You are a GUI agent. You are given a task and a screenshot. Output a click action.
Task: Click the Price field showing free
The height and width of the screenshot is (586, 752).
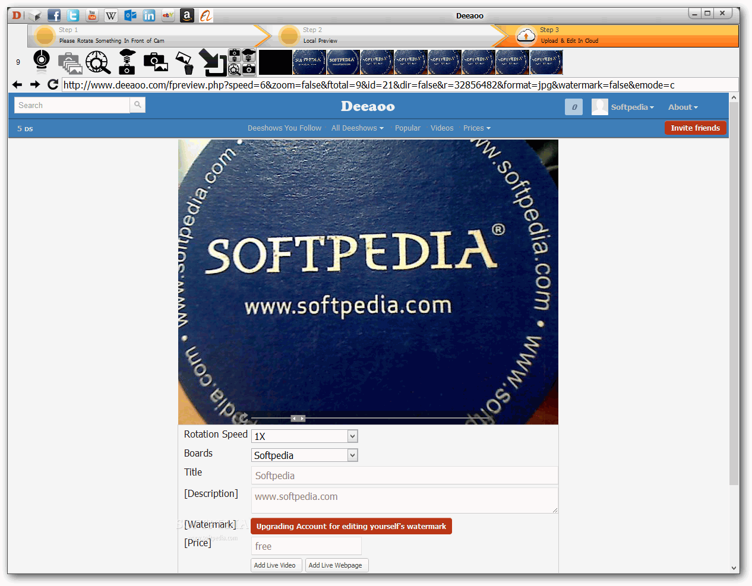pos(307,546)
